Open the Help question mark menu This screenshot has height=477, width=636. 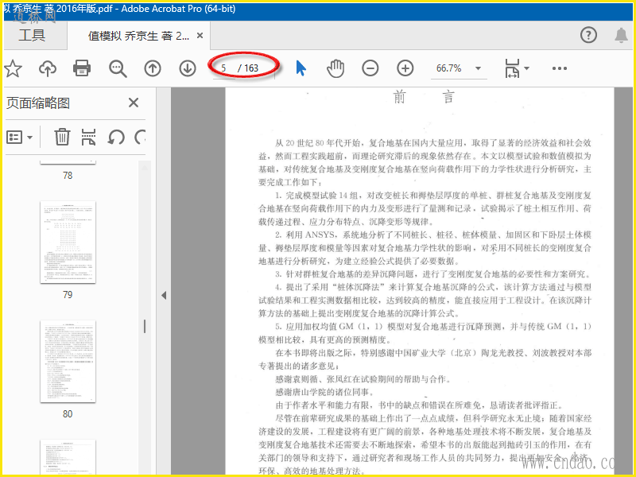[588, 35]
